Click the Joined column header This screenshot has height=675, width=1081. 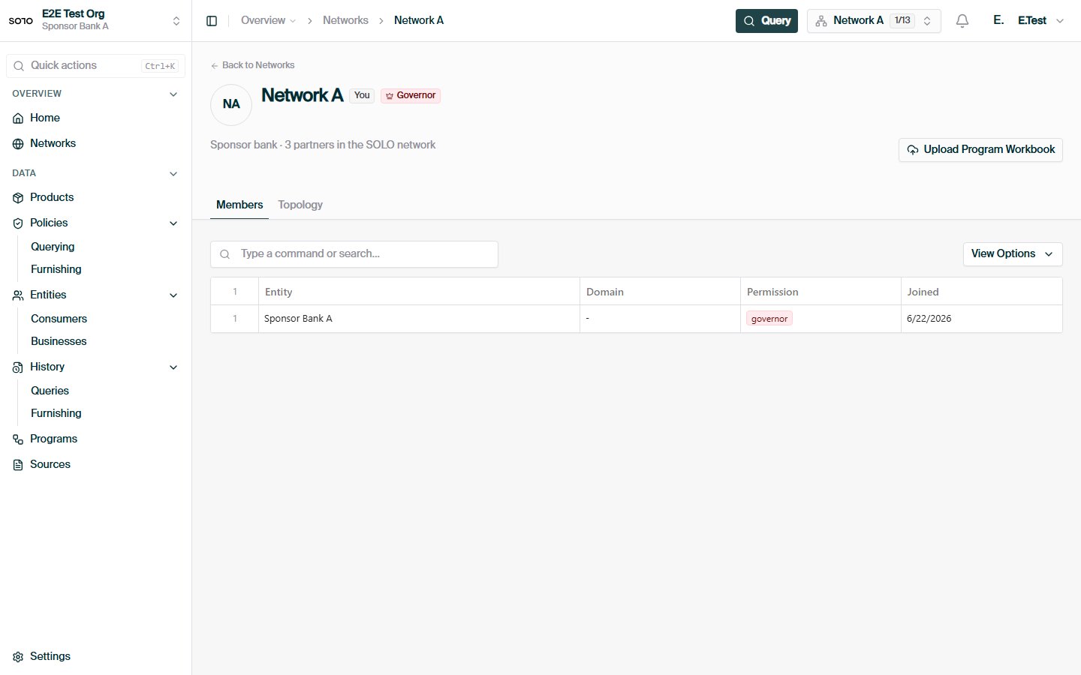click(x=981, y=292)
